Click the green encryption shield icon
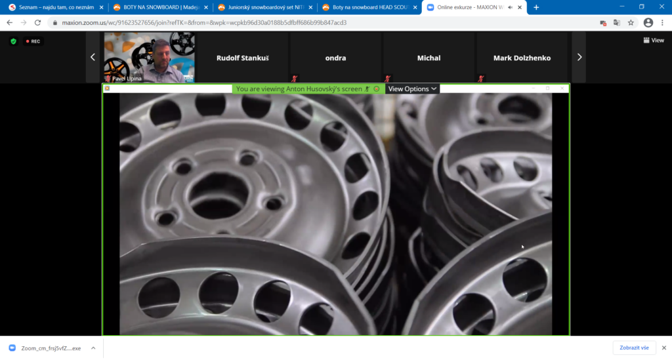Viewport: 672px width, 360px height. (x=13, y=41)
